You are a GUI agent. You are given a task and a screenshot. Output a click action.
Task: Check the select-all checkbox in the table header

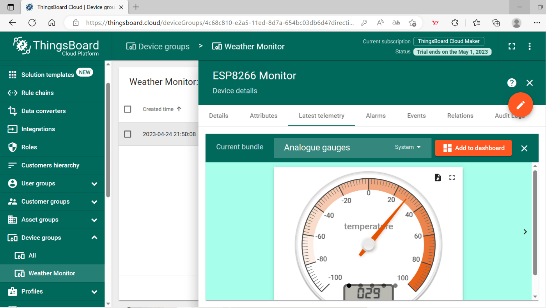tap(128, 109)
